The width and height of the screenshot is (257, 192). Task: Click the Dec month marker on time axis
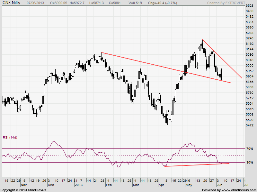(x=50, y=185)
